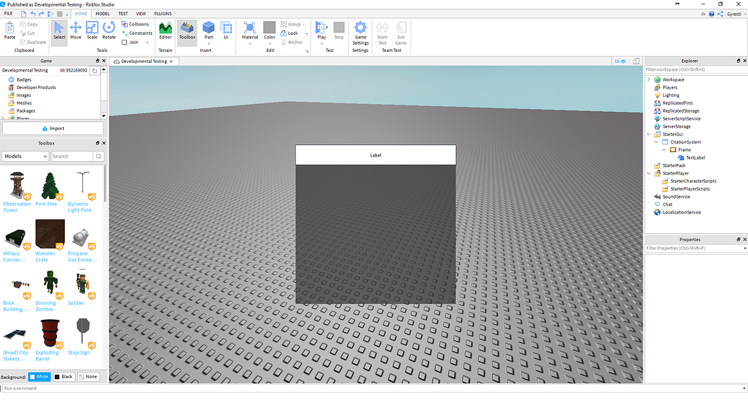Select the Exploding Barrel model
Screen dimensions: 748x405
50,340
